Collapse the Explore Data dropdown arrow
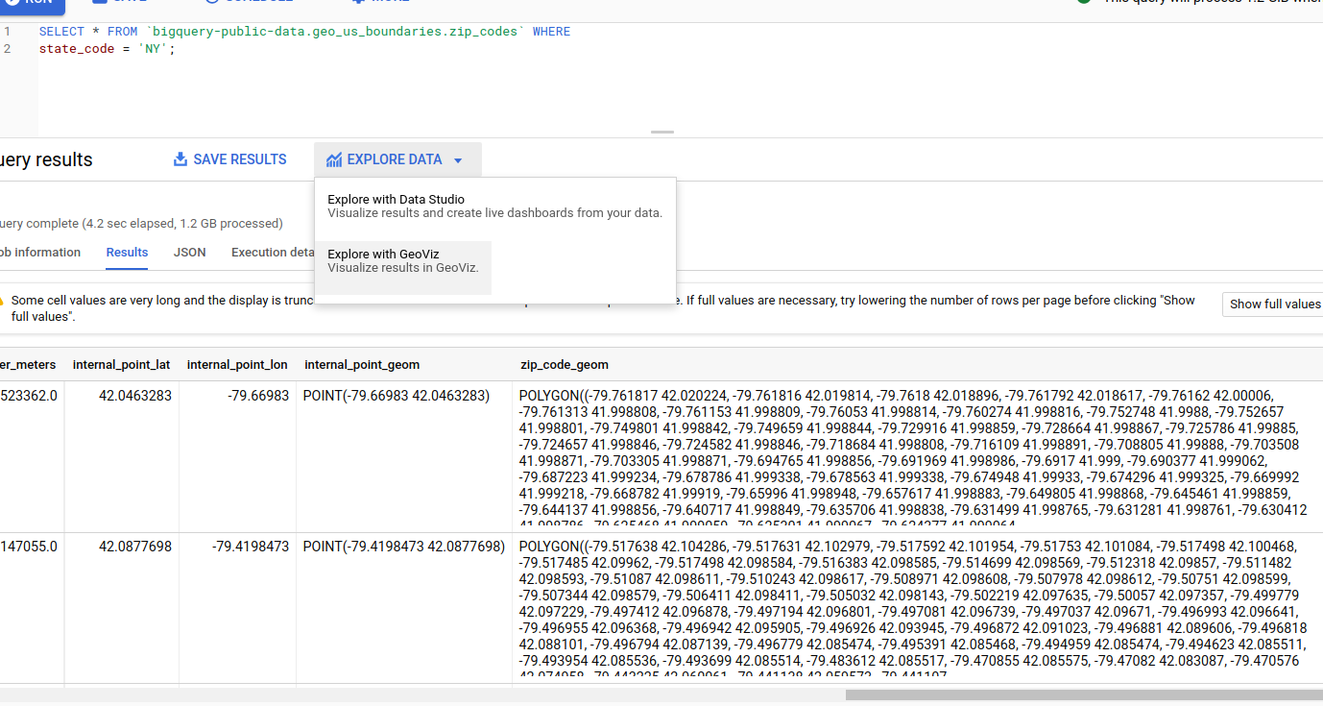1323x706 pixels. click(x=458, y=160)
